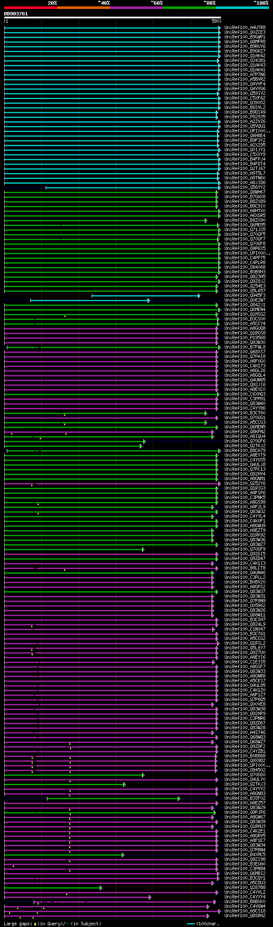Select label UniRef100_A5CES7
The image size is (273, 927).
[245, 681]
